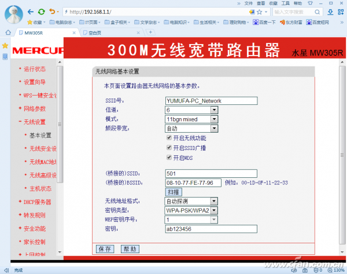Click the 130% zoom control
This screenshot has height=274, width=347.
[336, 270]
